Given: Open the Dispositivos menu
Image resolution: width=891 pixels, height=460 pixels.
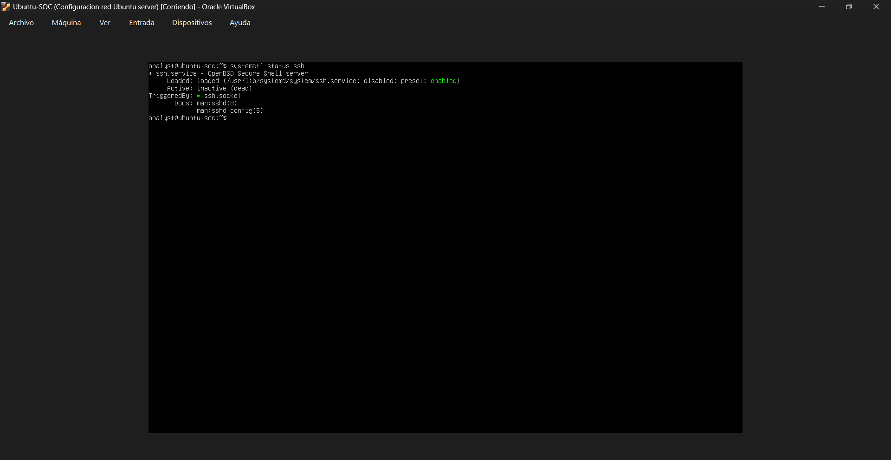Looking at the screenshot, I should coord(192,23).
